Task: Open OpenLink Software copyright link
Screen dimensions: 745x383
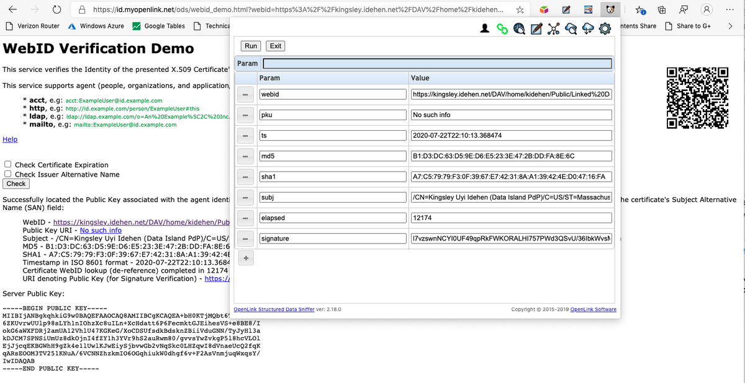Action: (593, 309)
